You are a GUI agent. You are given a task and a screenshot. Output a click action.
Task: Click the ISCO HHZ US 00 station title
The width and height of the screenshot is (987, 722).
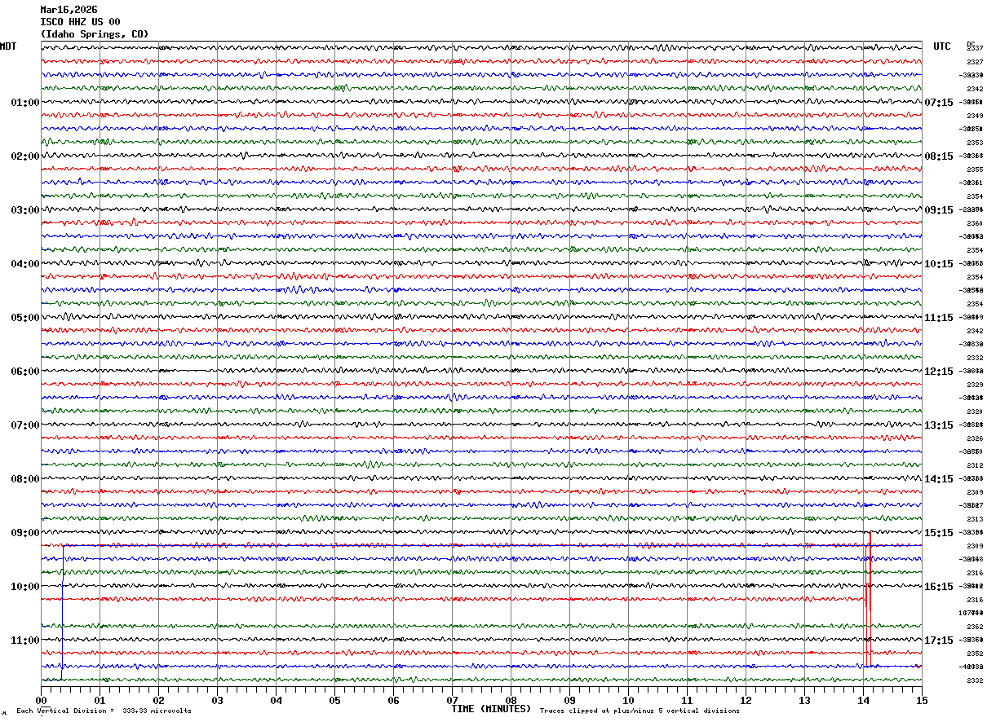[80, 22]
